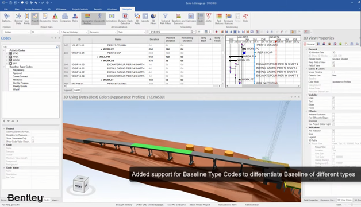Open Dynamic Clash Detection tool
The image size is (361, 207).
point(125,18)
